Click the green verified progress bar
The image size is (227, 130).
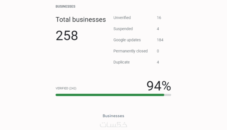pyautogui.click(x=110, y=95)
